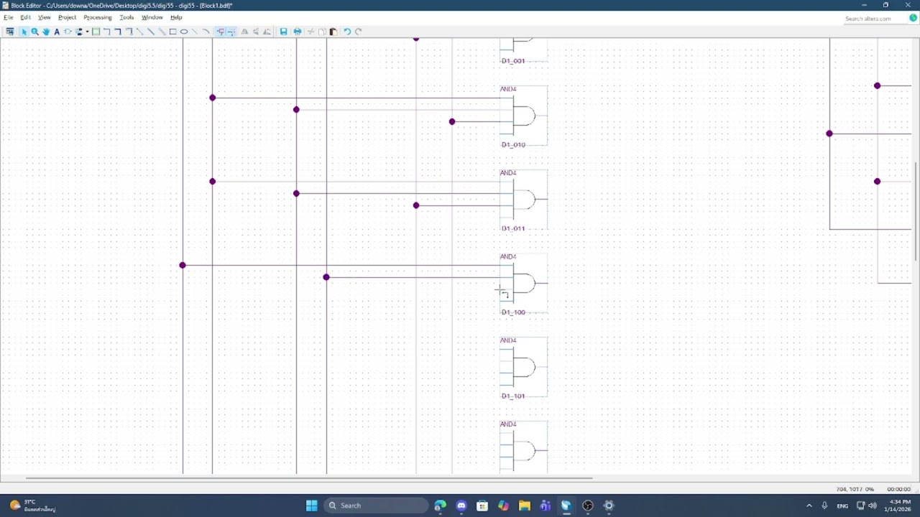Viewport: 920px width, 517px height.
Task: Click the globe icon beside altera search
Action: click(913, 18)
